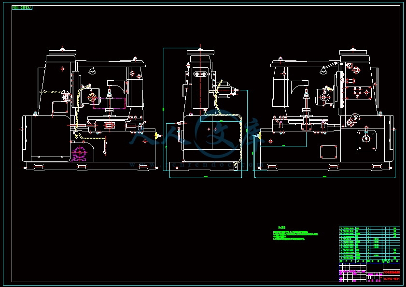Click the cyan parts list table
Viewport: 406px width, 287px height.
[369, 245]
